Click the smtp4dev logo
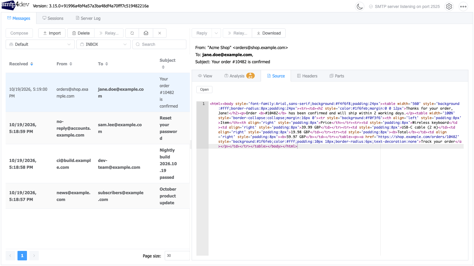Screen dimensions: 474x266 [15, 5]
